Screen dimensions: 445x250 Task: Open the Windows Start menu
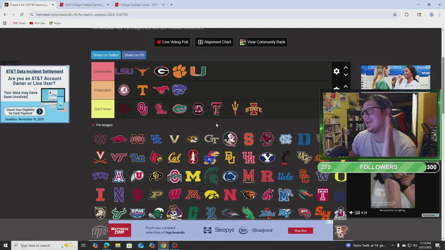(x=6, y=245)
